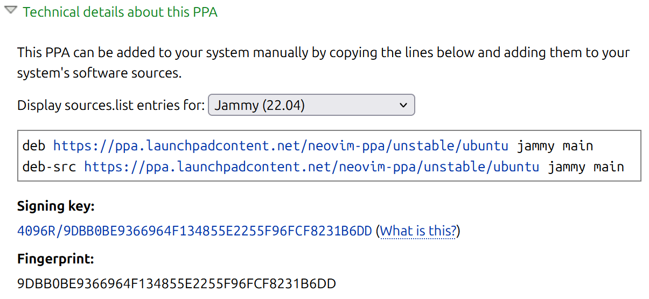Click the 'Display sources.list entries for:' label
Viewport: 649px width, 299px height.
pyautogui.click(x=111, y=106)
